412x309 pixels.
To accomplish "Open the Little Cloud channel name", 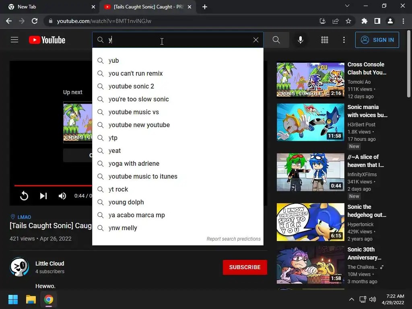I will pos(49,264).
